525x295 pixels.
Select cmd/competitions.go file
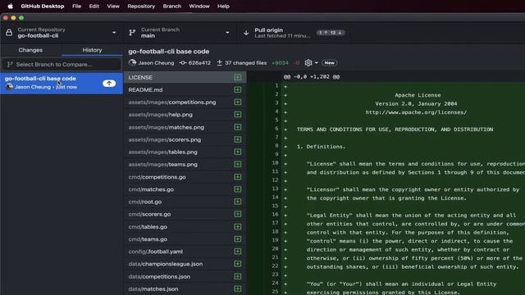pos(185,177)
